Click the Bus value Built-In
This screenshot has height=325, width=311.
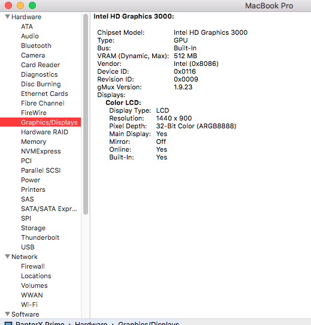[185, 48]
